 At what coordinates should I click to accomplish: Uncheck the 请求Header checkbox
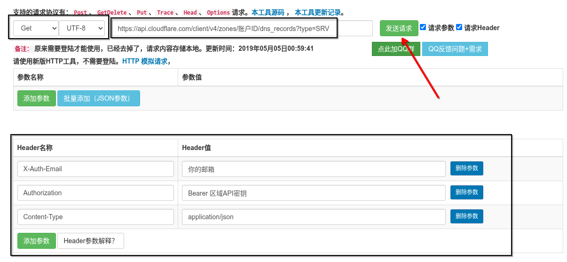[459, 27]
